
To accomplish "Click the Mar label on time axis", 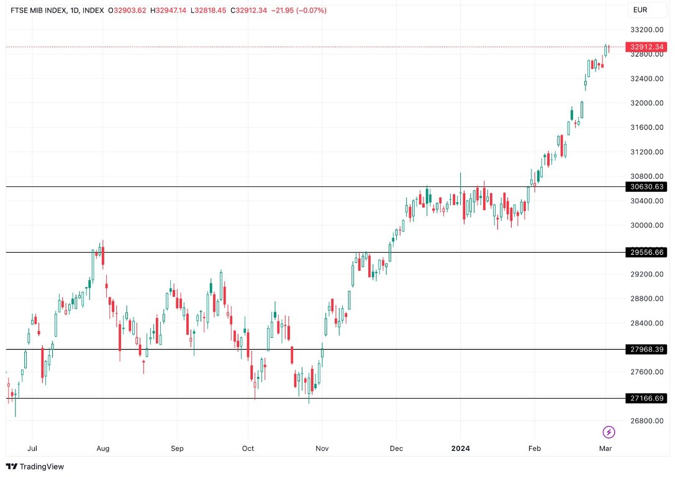I will coord(605,448).
